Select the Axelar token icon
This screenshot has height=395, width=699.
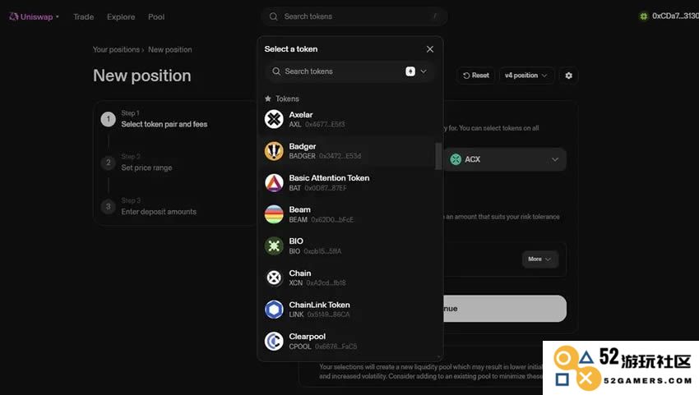coord(274,119)
